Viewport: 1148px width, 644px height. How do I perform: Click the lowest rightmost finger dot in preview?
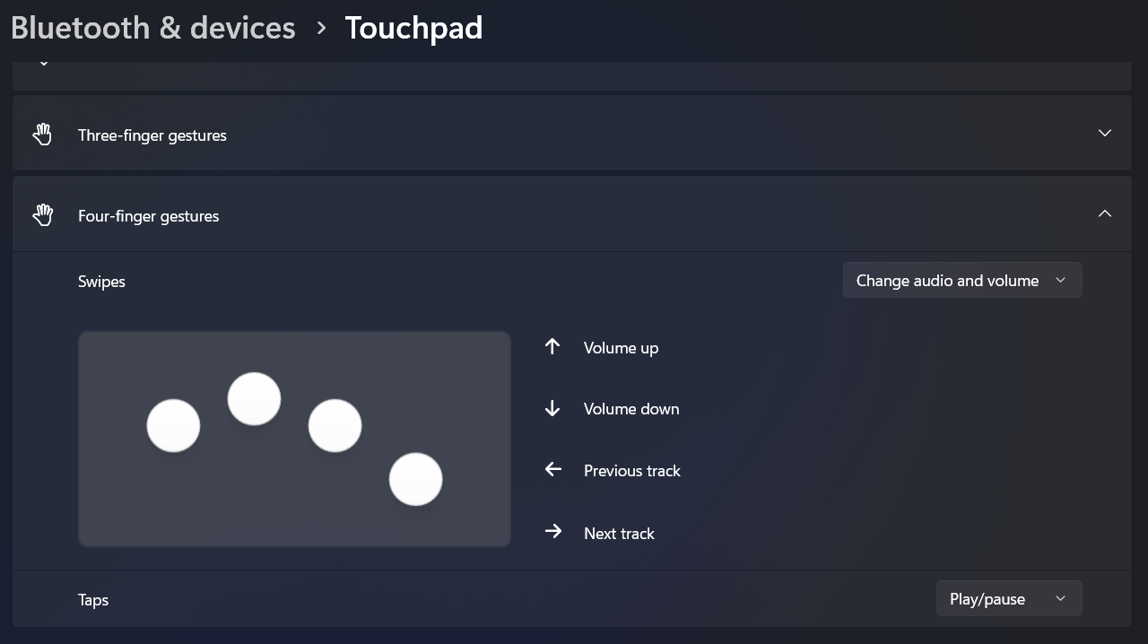click(415, 479)
